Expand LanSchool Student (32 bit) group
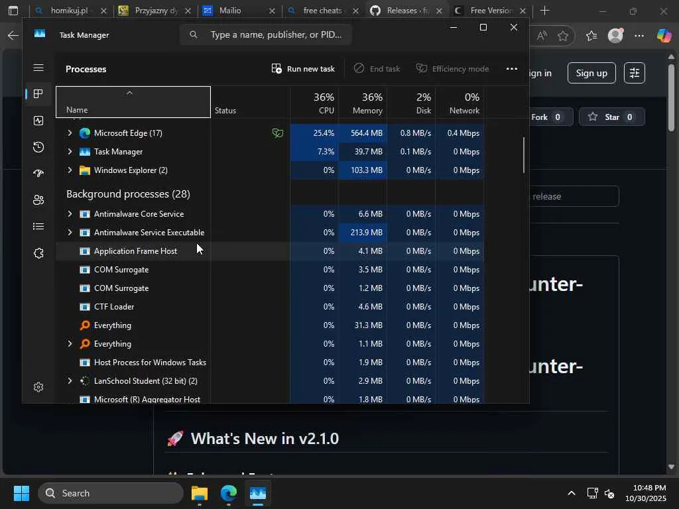The height and width of the screenshot is (509, 679). coord(70,381)
